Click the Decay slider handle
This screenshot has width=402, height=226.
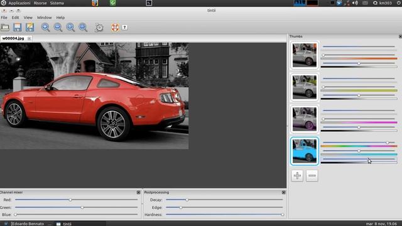[187, 200]
